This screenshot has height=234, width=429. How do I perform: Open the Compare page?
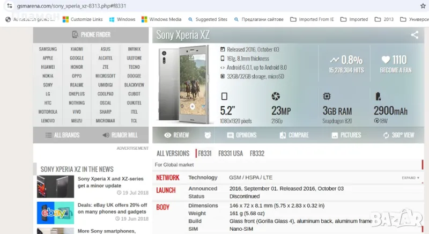pyautogui.click(x=294, y=135)
